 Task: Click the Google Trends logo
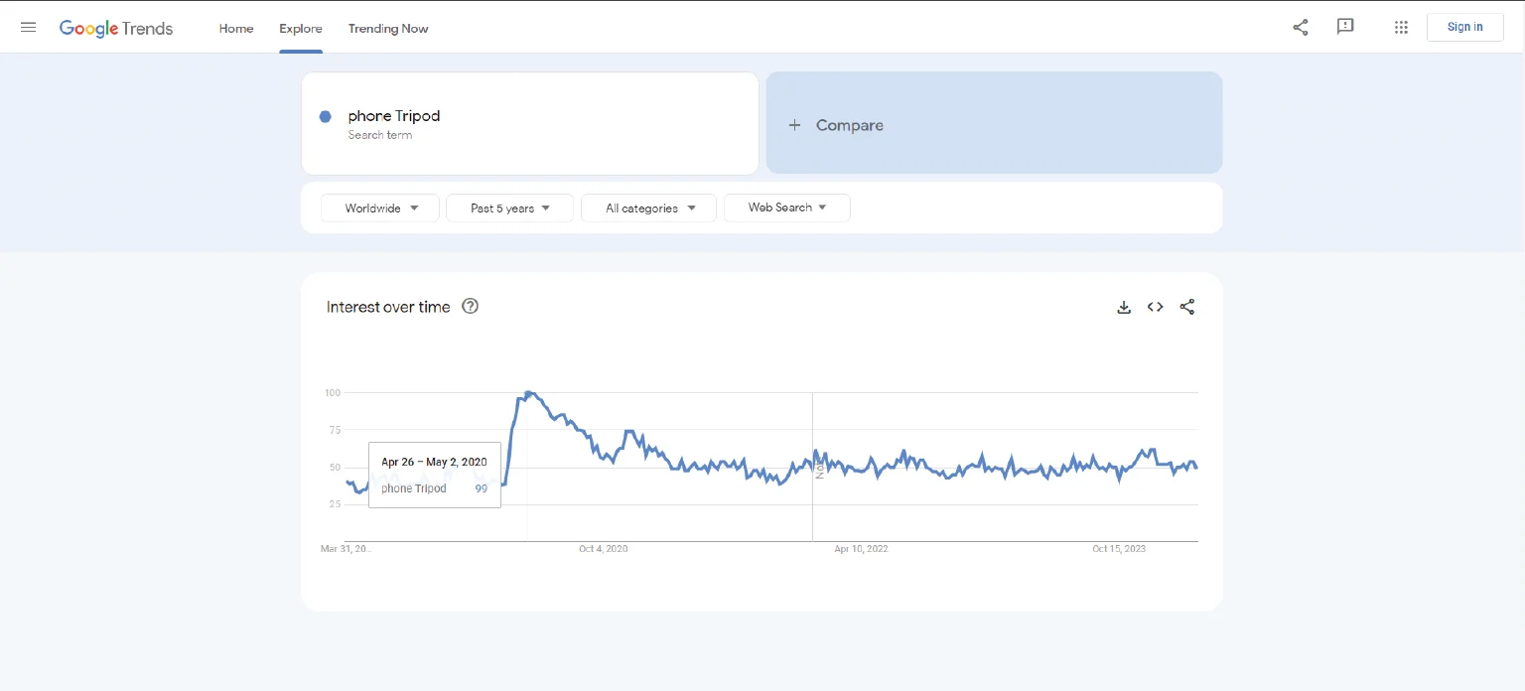tap(116, 29)
